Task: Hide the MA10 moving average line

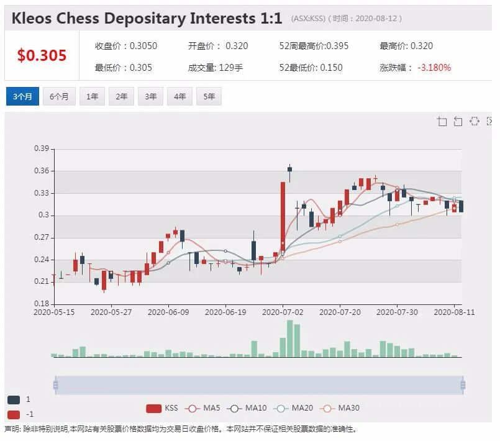Action: [x=247, y=408]
